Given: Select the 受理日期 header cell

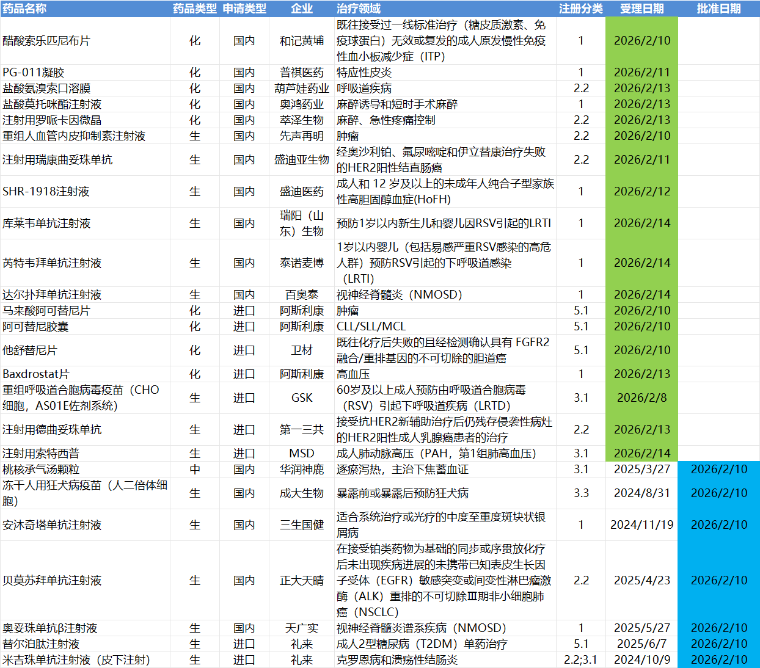Looking at the screenshot, I should [641, 9].
